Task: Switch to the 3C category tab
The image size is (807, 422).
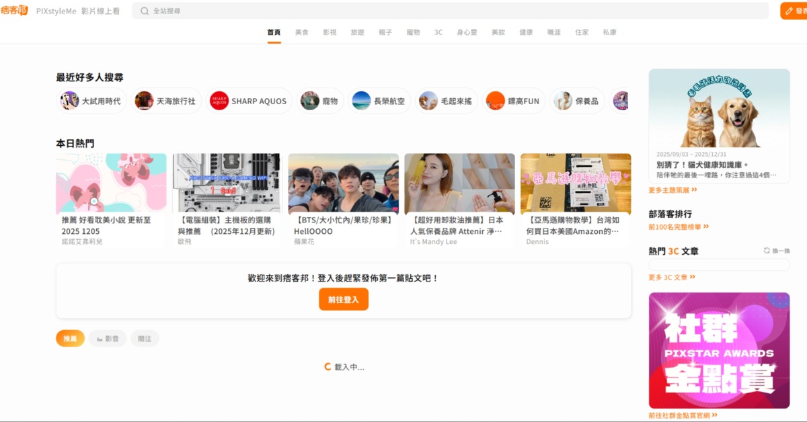Action: pyautogui.click(x=438, y=32)
